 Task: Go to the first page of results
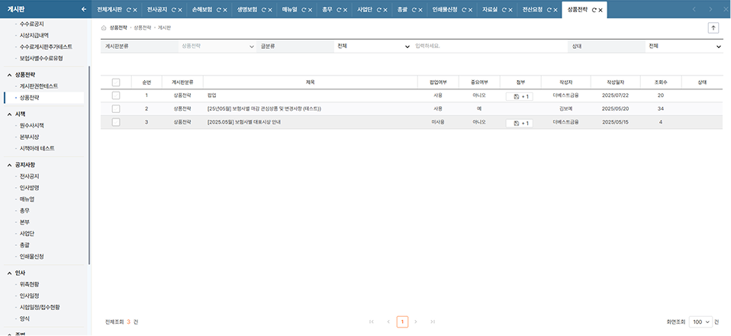(x=372, y=322)
